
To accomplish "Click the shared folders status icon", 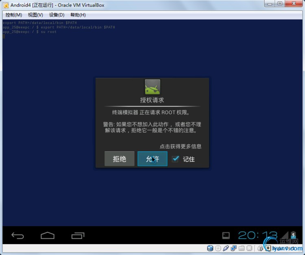I will [242, 248].
